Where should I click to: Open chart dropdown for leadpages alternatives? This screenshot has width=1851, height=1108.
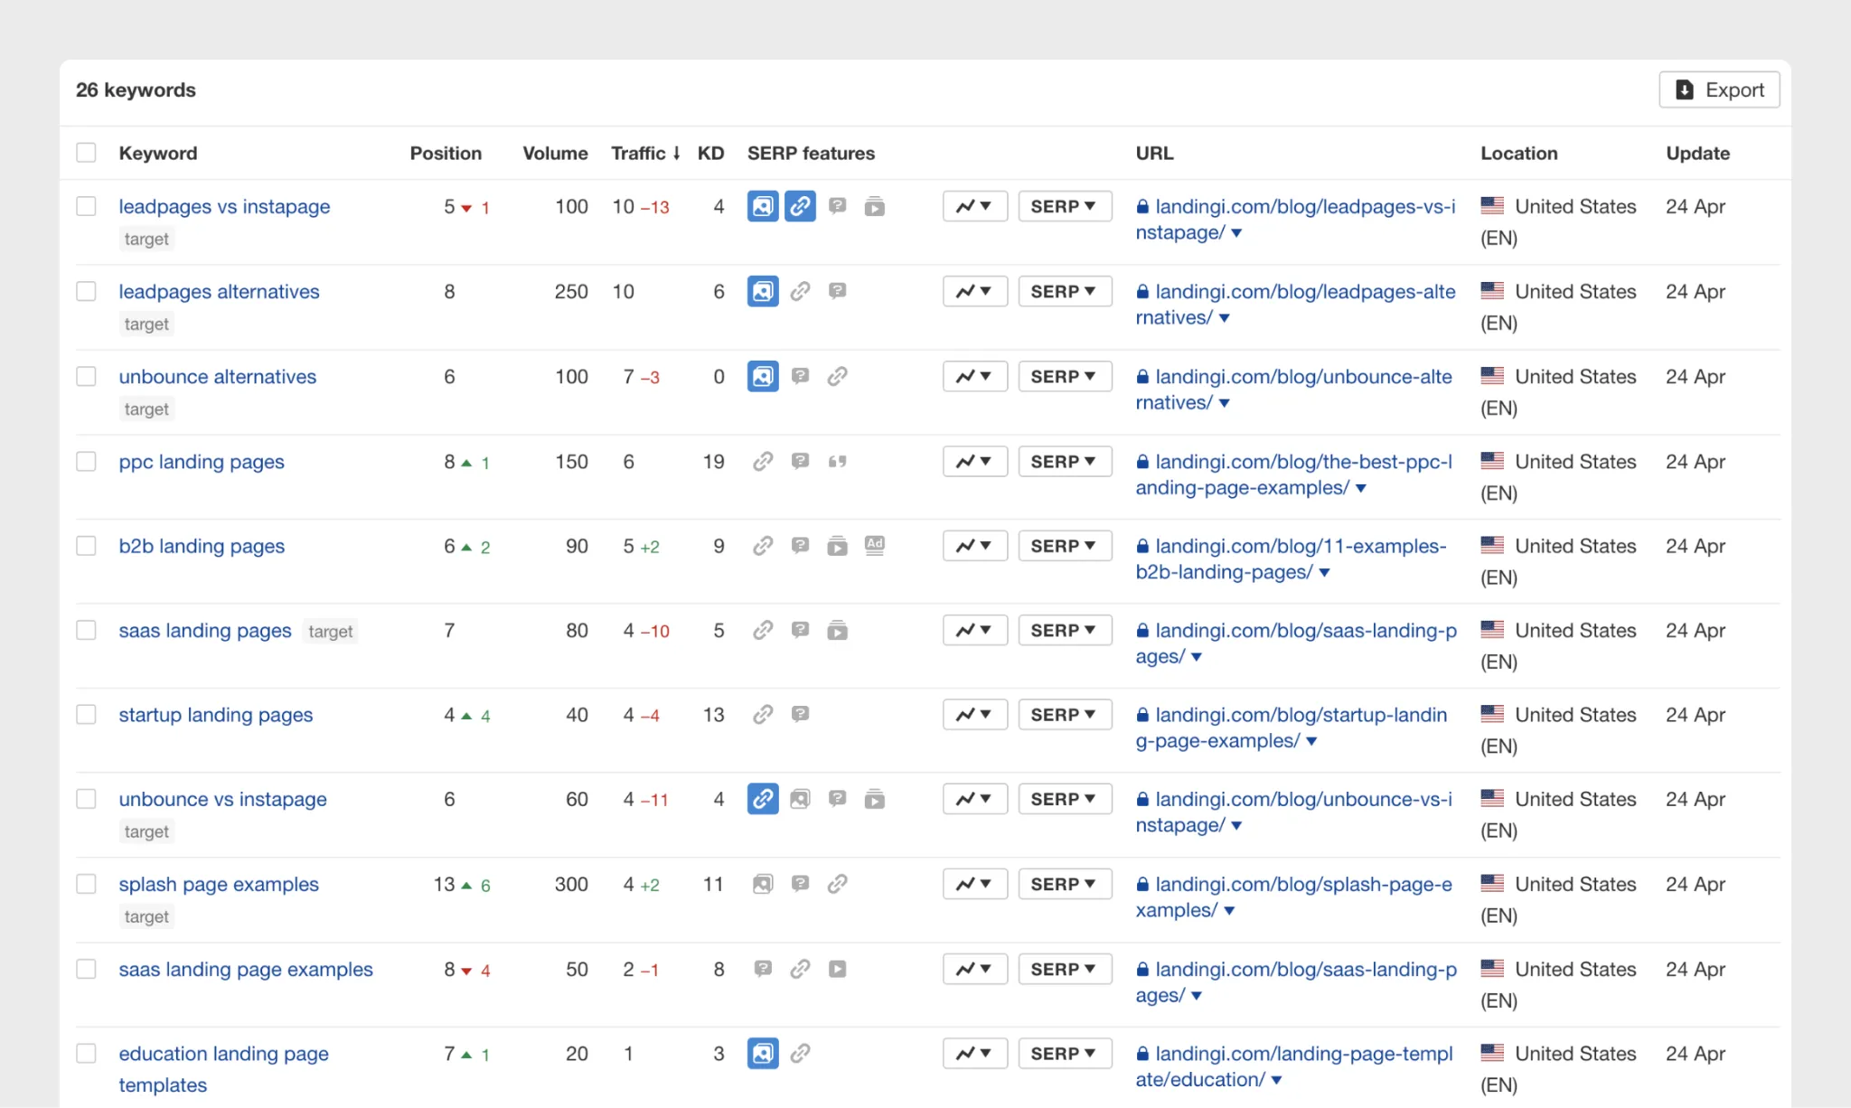pyautogui.click(x=974, y=291)
